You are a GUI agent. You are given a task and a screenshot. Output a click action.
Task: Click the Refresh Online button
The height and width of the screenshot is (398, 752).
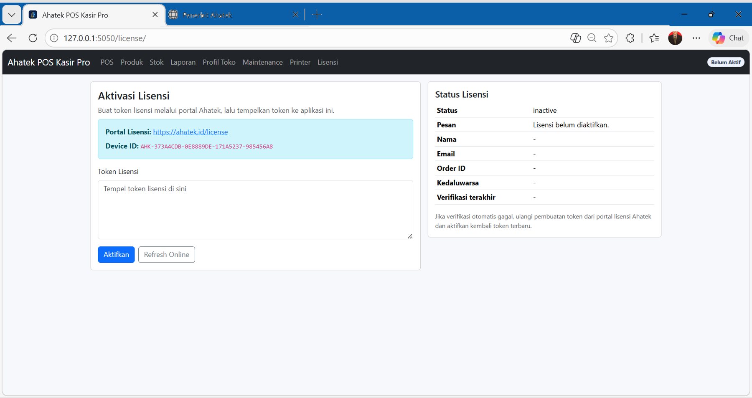click(166, 254)
